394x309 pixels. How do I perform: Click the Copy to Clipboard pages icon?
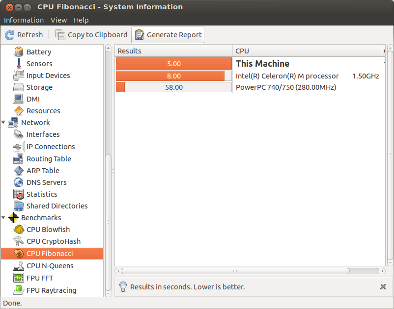60,35
